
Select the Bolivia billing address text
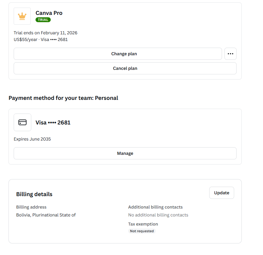(x=46, y=215)
